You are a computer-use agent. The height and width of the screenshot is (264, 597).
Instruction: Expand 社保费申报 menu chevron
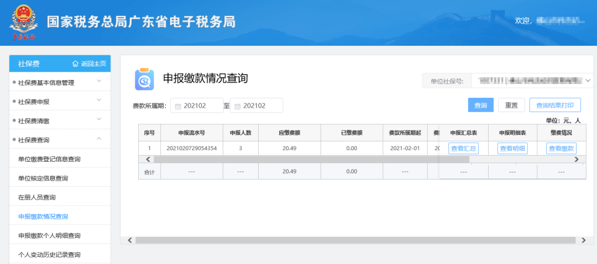tap(99, 100)
